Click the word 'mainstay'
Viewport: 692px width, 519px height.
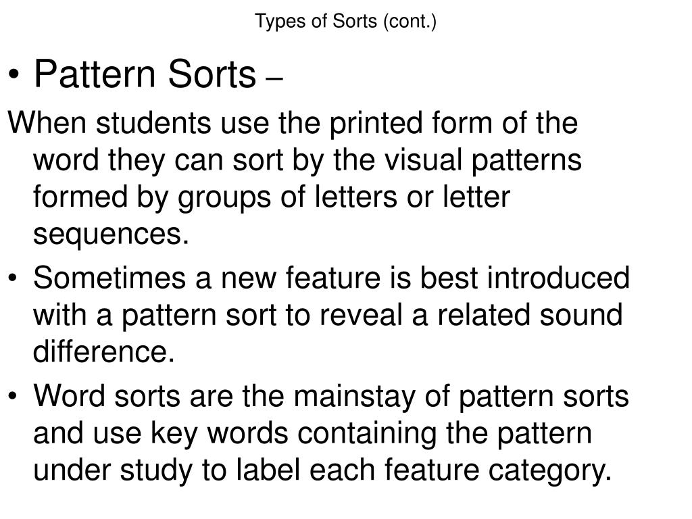coord(354,396)
